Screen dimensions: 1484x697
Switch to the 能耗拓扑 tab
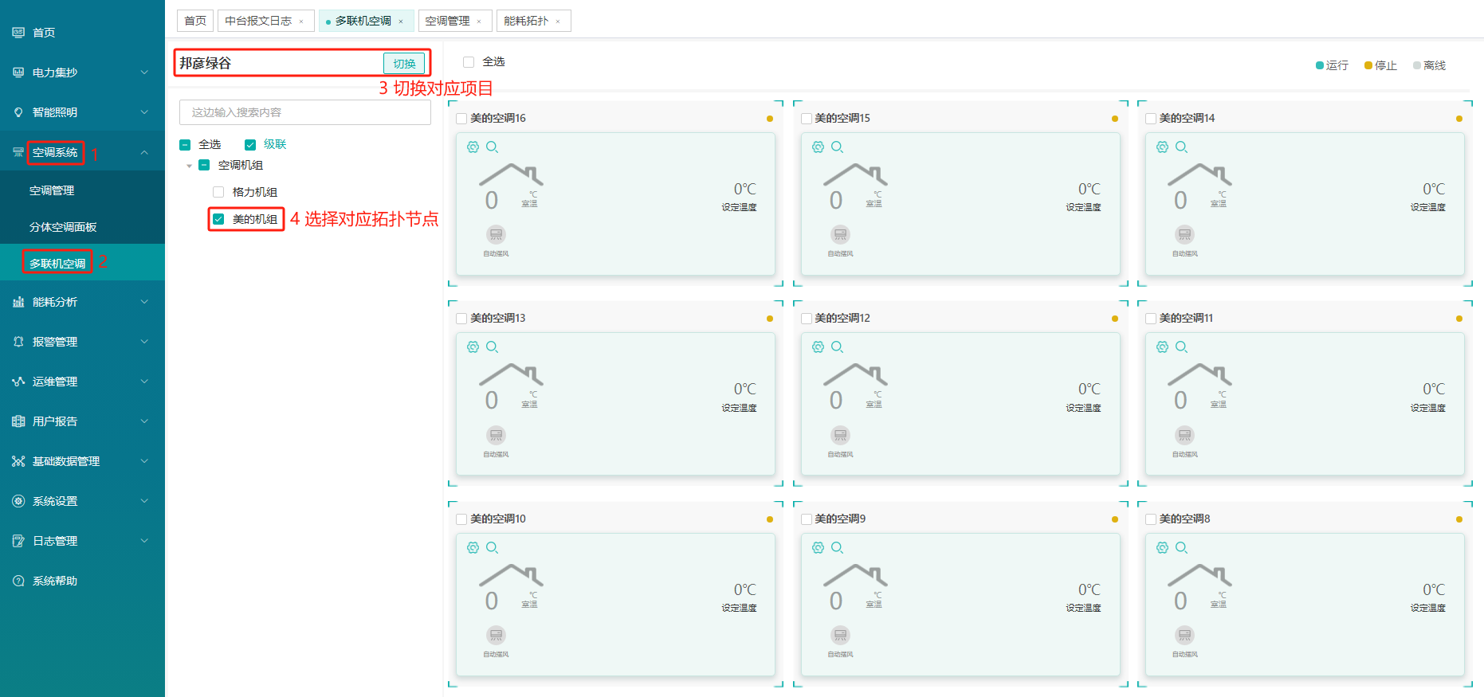(526, 21)
